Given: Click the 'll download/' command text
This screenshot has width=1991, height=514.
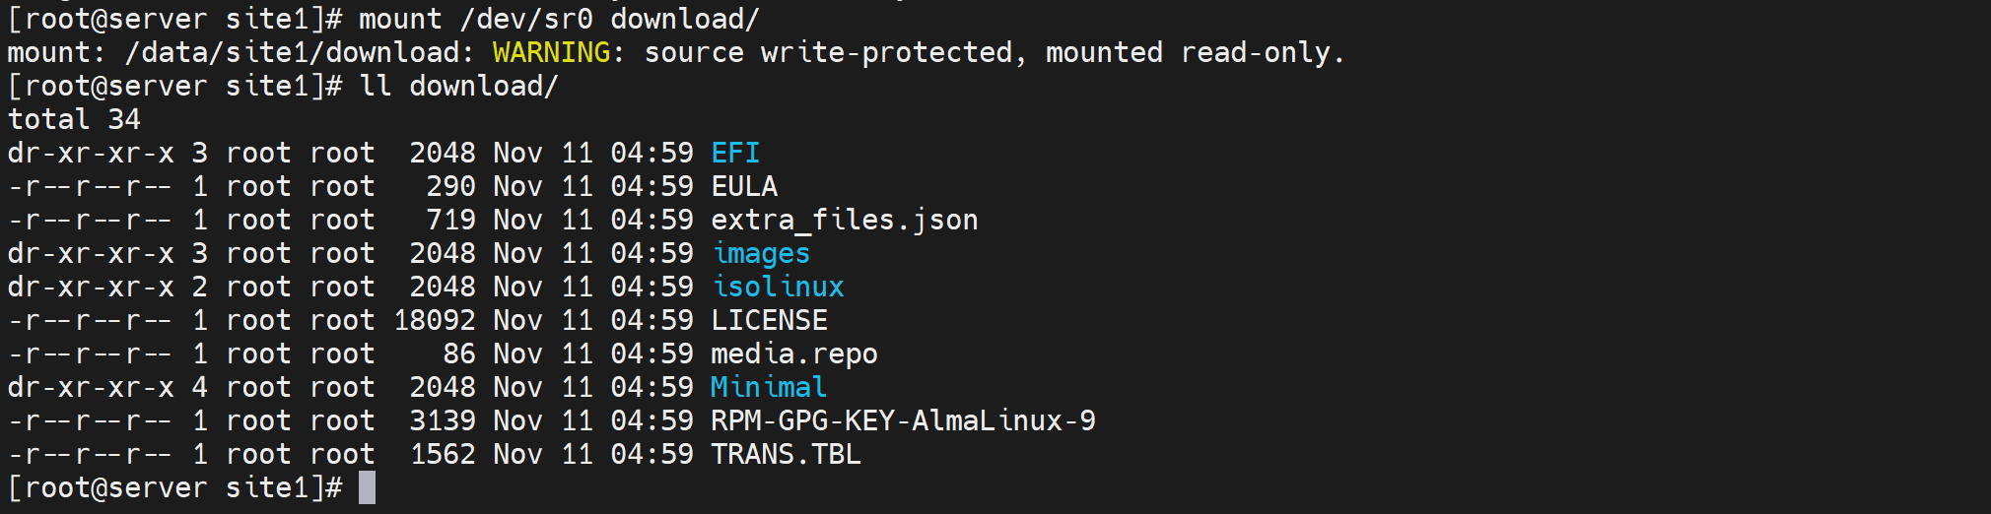Looking at the screenshot, I should (459, 87).
